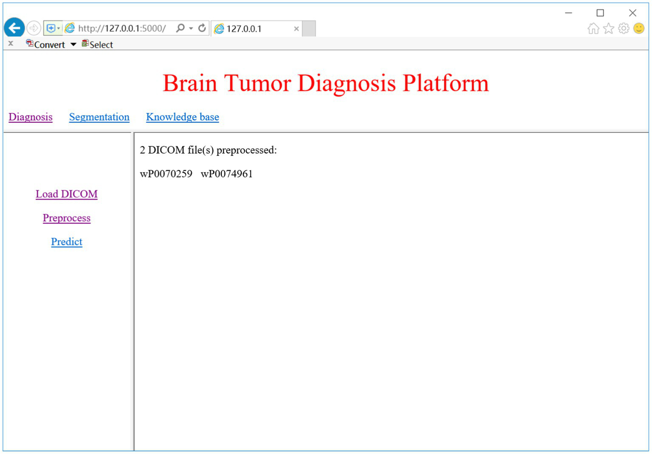
Task: Click the Select toolbar button
Action: [x=98, y=45]
